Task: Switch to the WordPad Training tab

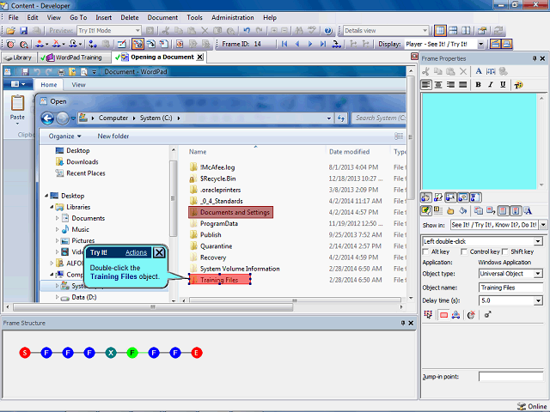Action: pyautogui.click(x=73, y=58)
